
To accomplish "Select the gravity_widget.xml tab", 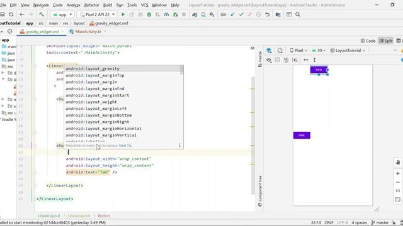I will (x=42, y=31).
